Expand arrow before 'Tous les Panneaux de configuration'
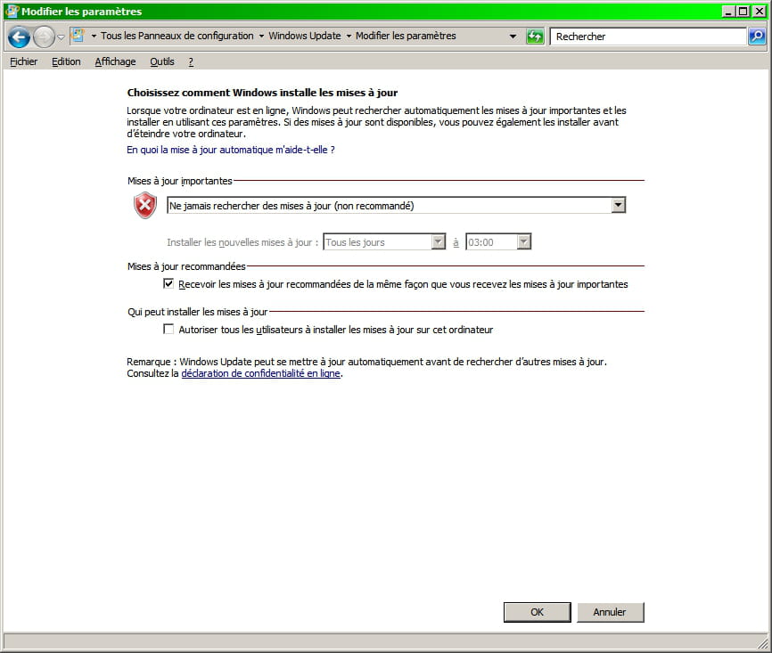The width and height of the screenshot is (772, 653). (x=94, y=36)
